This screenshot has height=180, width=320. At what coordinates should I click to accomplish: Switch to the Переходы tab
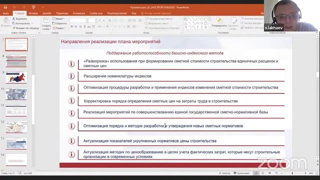pyautogui.click(x=62, y=13)
